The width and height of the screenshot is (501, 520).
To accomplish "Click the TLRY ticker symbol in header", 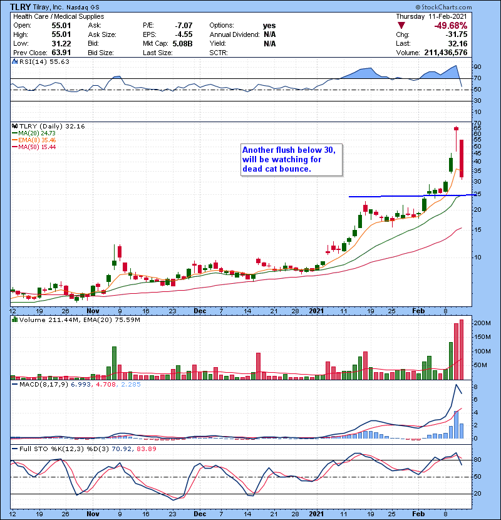I will coord(20,7).
